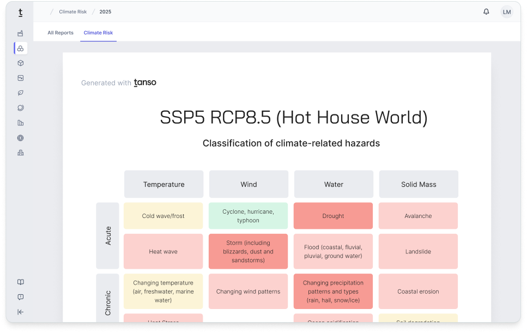The image size is (527, 333).
Task: Click the Temperature column header
Action: [163, 184]
